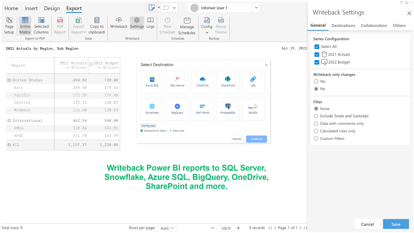Zoom in with the plus button
The width and height of the screenshot is (414, 233).
[238, 228]
